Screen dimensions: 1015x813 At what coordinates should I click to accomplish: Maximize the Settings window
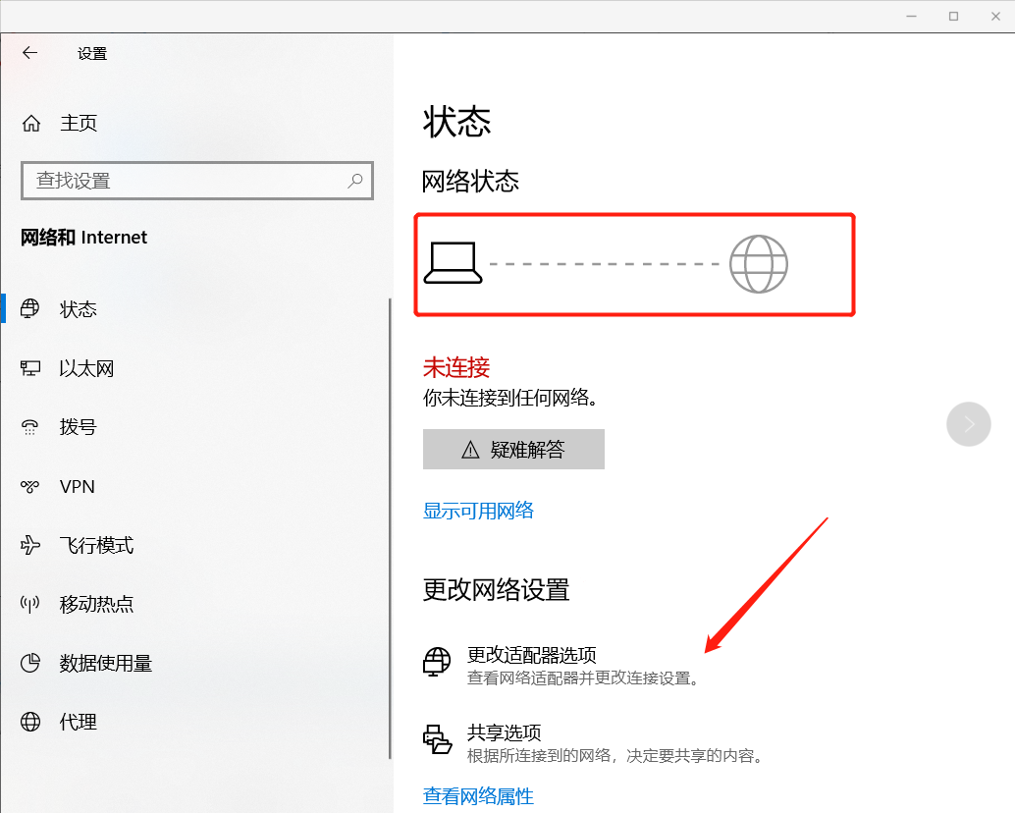click(x=953, y=16)
